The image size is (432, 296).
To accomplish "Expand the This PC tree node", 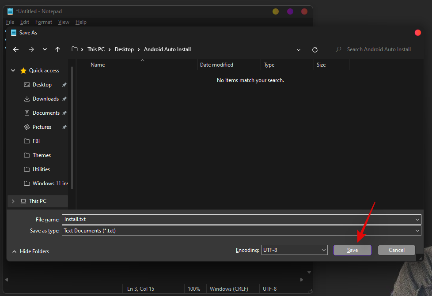I will tap(13, 201).
